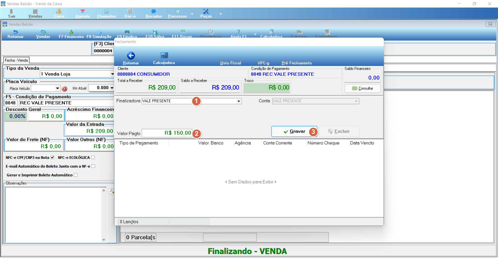Open Calculadora in Vendas Balcão toolbar

tap(271, 34)
